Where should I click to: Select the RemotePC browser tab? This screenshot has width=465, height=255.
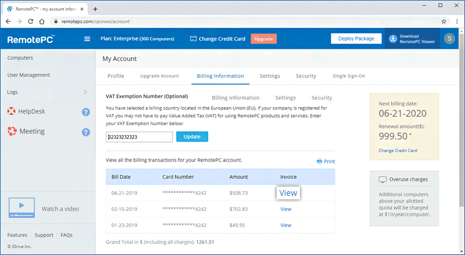(45, 9)
